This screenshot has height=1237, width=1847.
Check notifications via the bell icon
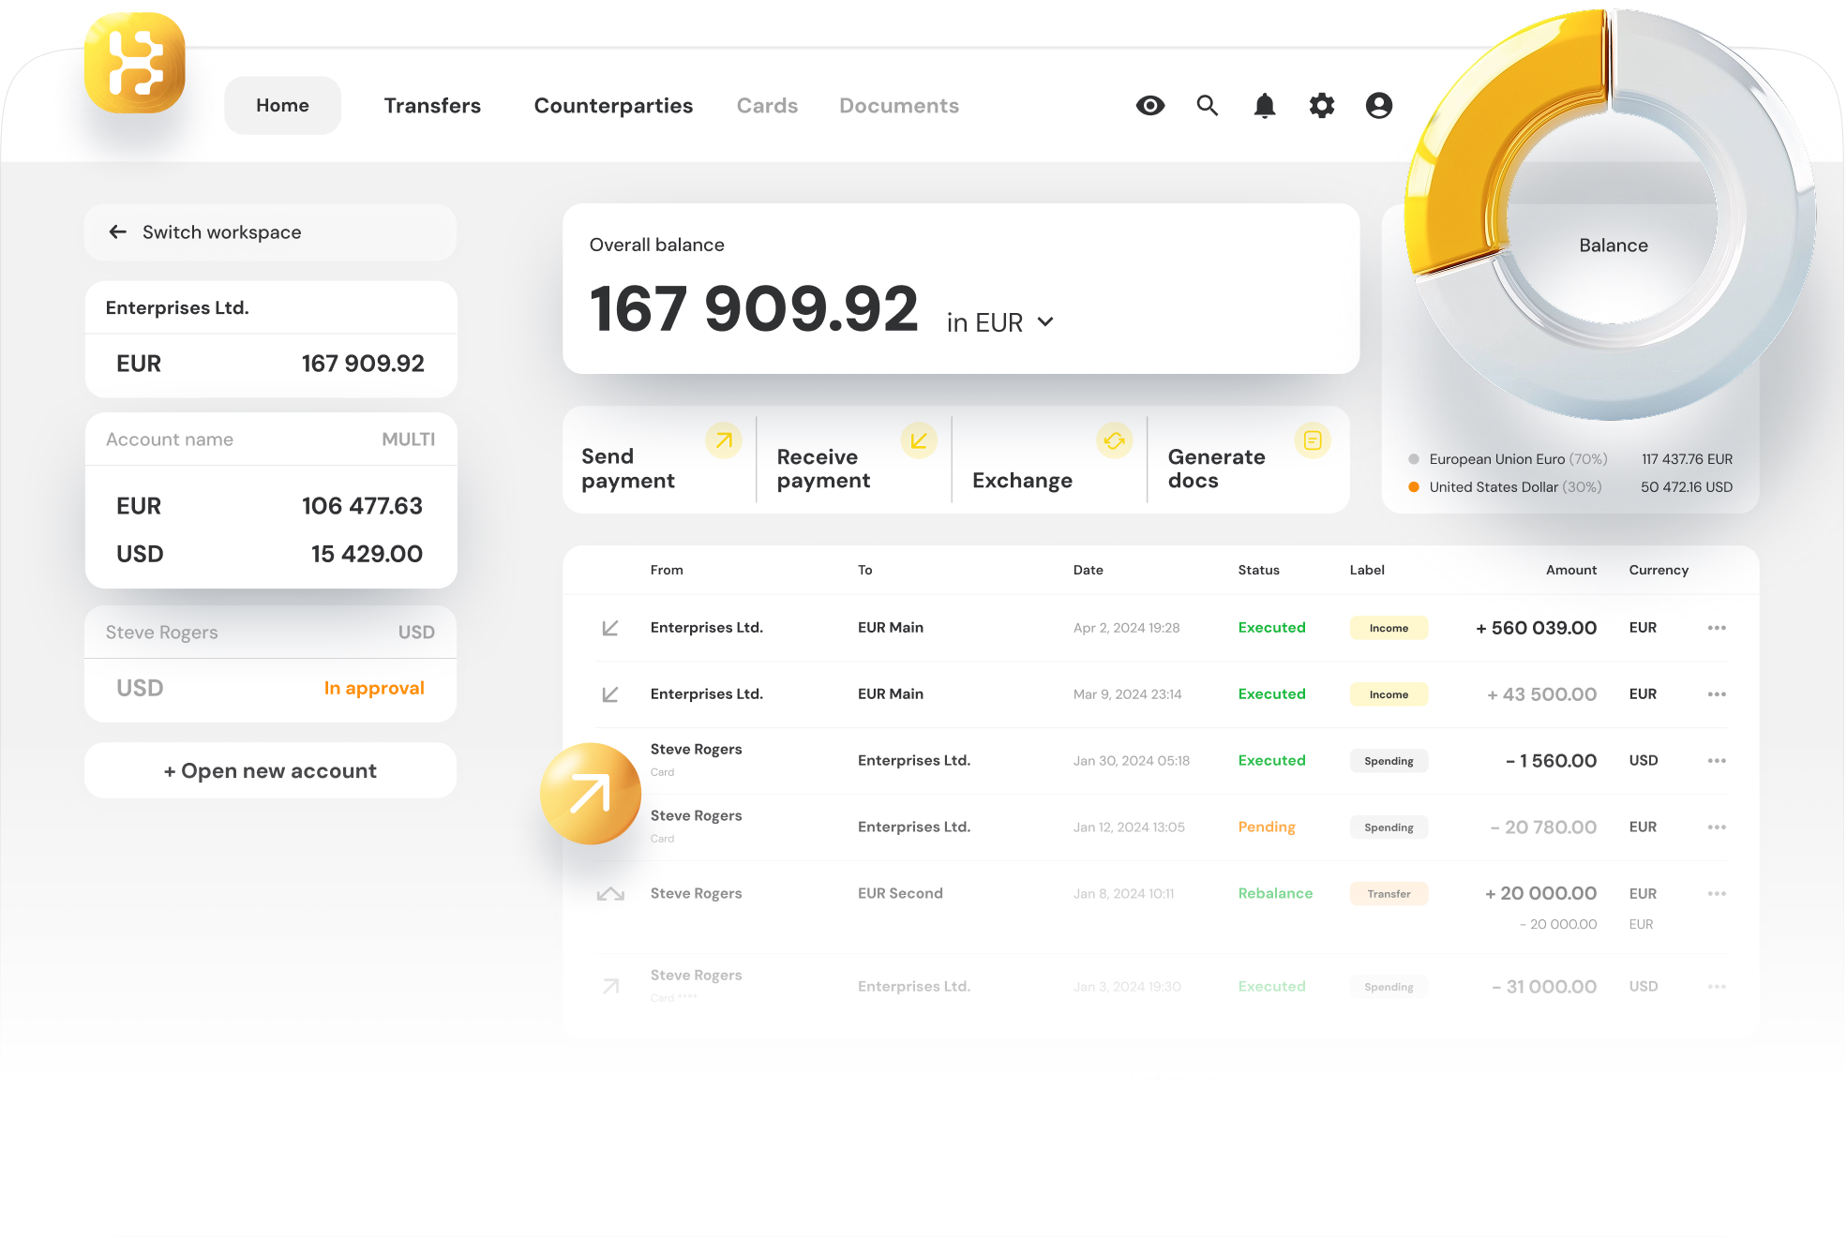pyautogui.click(x=1265, y=105)
